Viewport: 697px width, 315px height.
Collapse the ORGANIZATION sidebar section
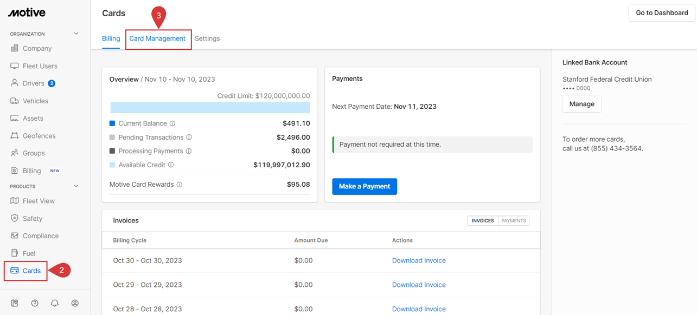[76, 34]
